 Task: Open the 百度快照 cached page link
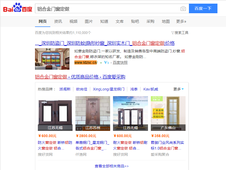pyautogui.click(x=120, y=62)
